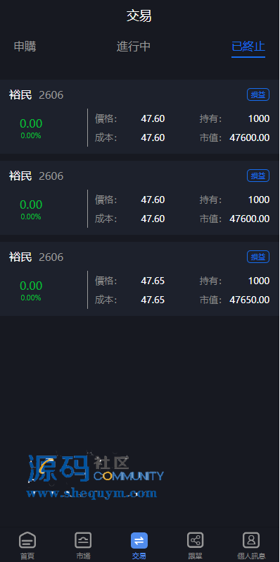Click price 47.65 in third card
Screen dimensions: 280x562
[x=153, y=281]
